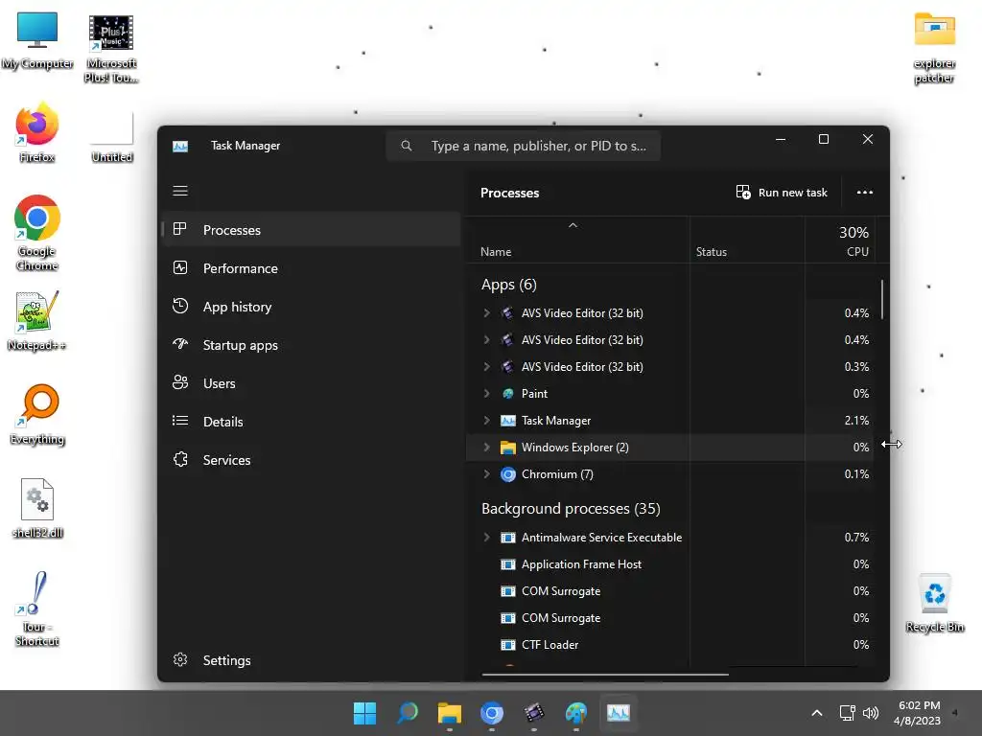Click the vertical scrollbar of process list

[x=882, y=299]
